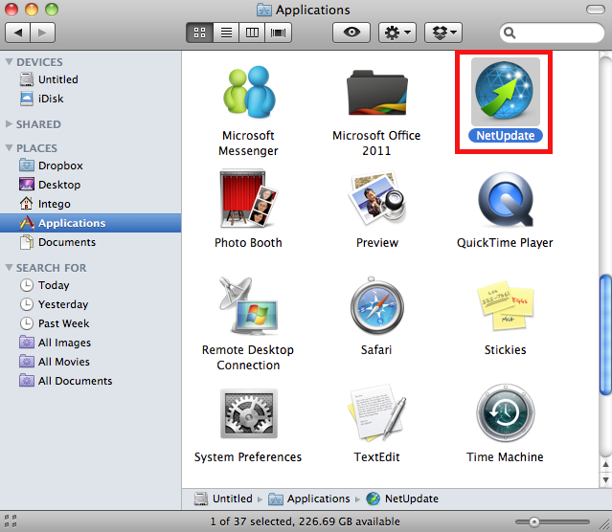The image size is (612, 532).
Task: Open the All Movies smart search
Action: tap(91, 362)
